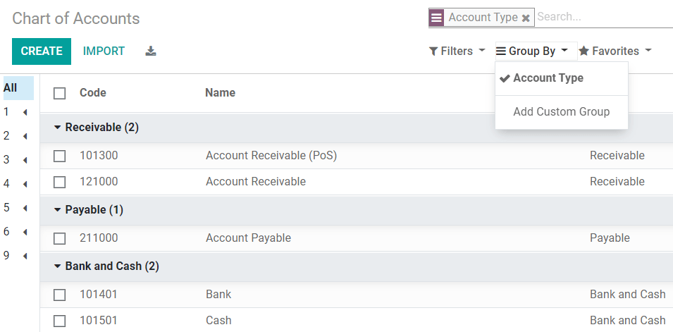This screenshot has height=332, width=673.
Task: Click the Group By lines icon
Action: (x=501, y=51)
